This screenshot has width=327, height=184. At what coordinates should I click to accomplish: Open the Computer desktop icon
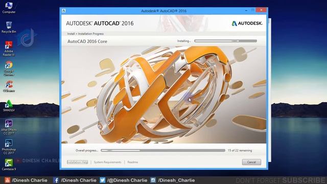point(9,8)
